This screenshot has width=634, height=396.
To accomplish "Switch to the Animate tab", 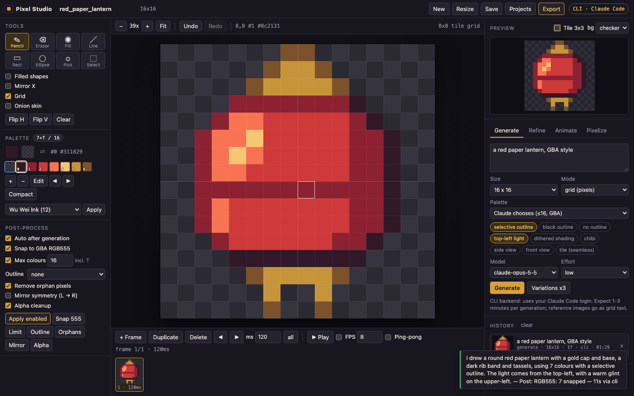I will click(x=566, y=131).
